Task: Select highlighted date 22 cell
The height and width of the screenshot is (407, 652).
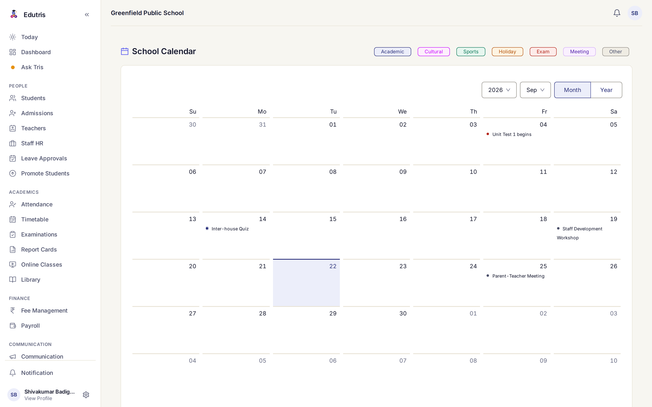Action: click(x=306, y=282)
